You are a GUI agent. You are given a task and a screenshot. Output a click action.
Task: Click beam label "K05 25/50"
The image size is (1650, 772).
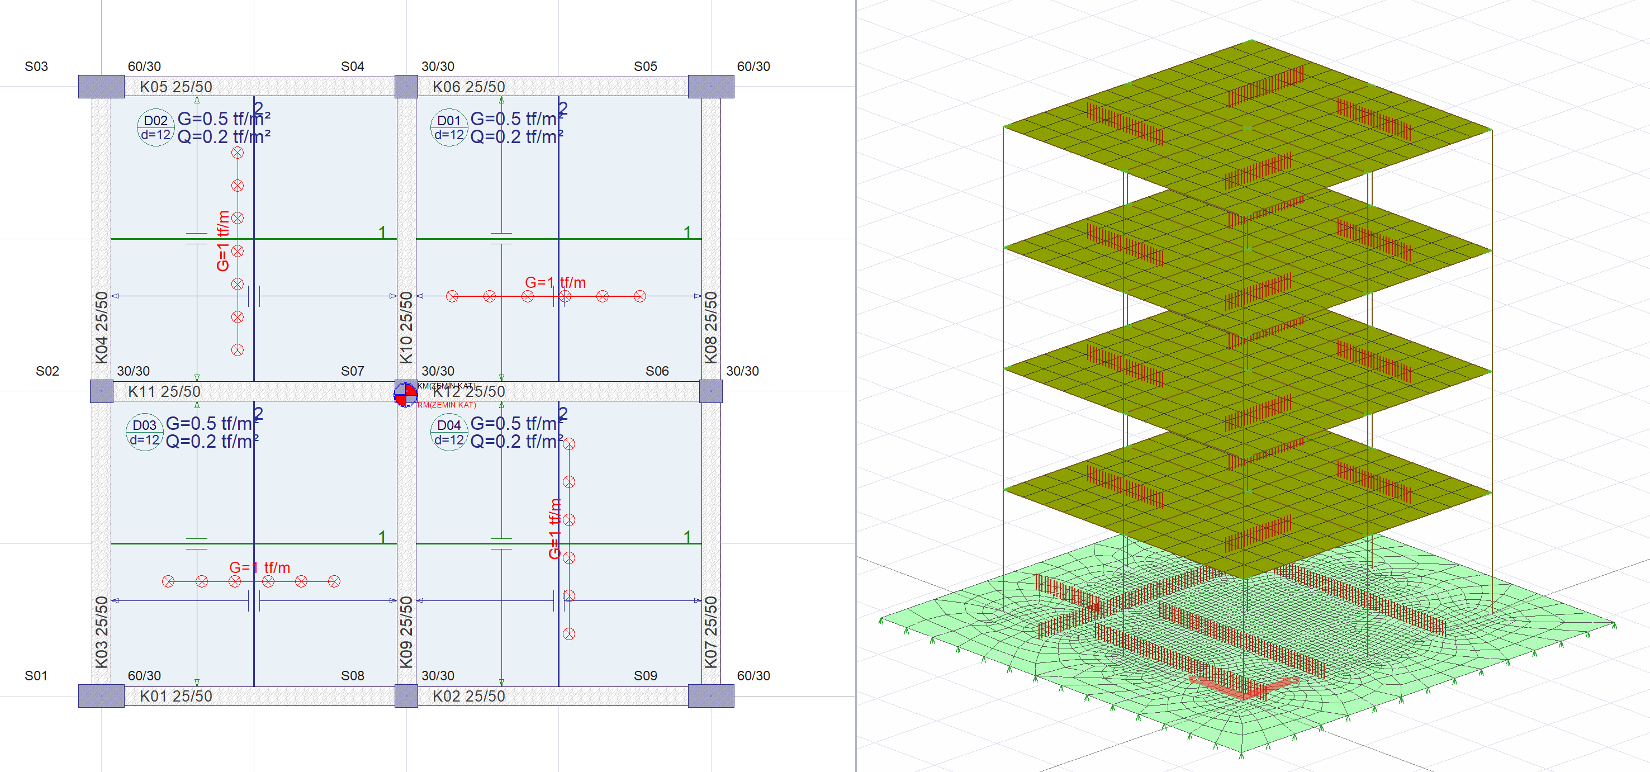pos(176,87)
